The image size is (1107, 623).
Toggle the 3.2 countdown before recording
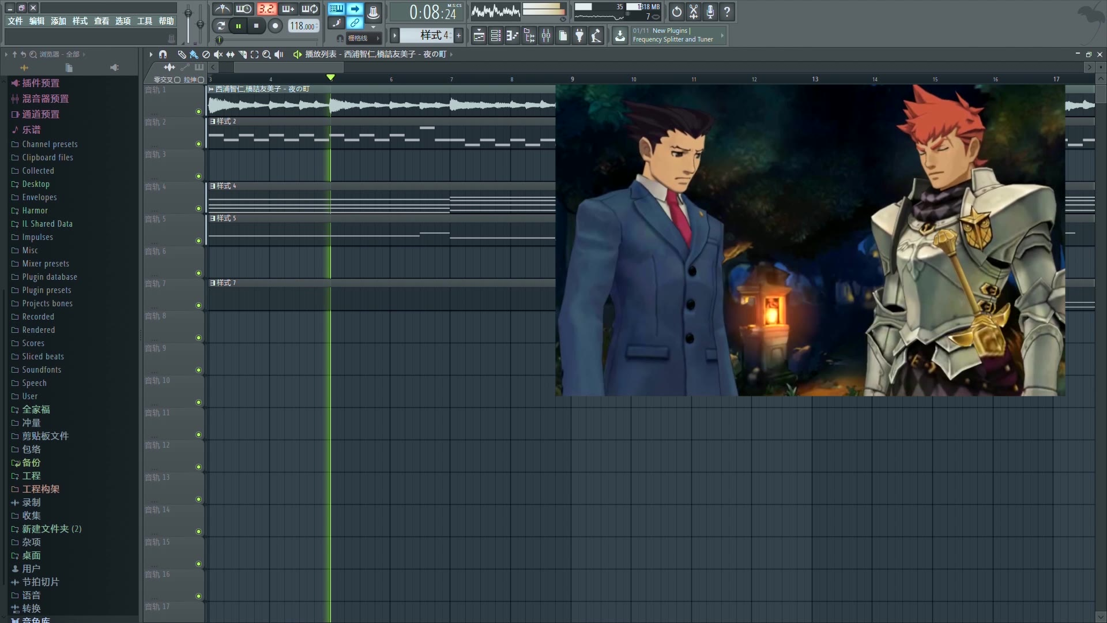[x=266, y=9]
